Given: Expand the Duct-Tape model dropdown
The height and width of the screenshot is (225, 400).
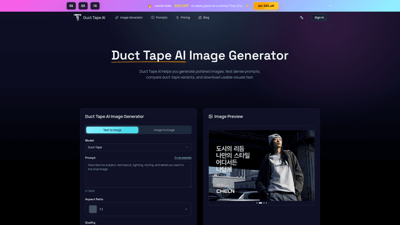Looking at the screenshot, I should (x=138, y=147).
